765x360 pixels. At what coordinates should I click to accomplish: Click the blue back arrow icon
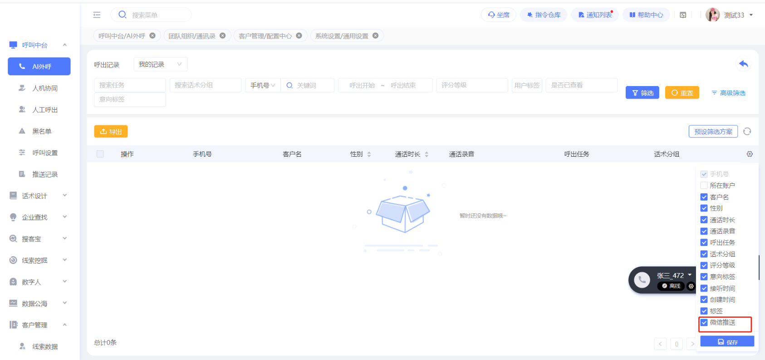pyautogui.click(x=743, y=64)
